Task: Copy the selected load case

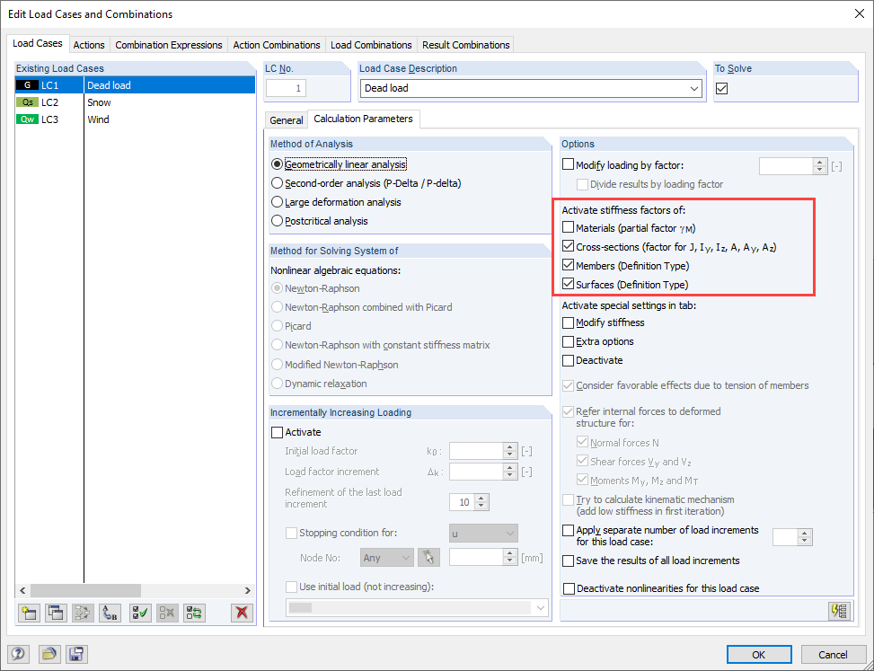Action: tap(56, 613)
